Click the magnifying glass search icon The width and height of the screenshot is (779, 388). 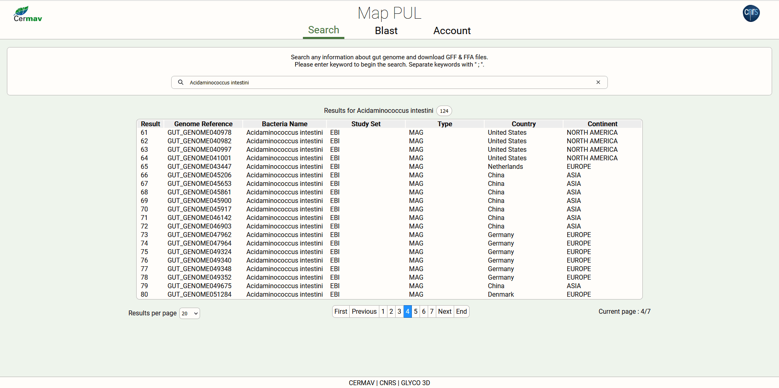click(181, 82)
